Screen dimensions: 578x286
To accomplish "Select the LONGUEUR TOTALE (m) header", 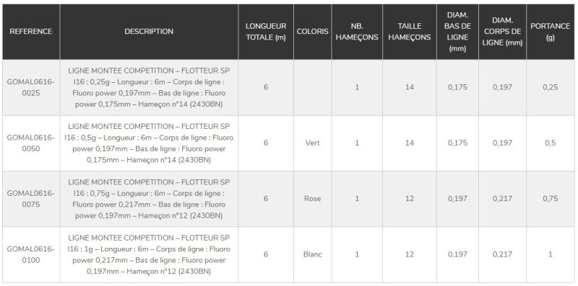I will pyautogui.click(x=266, y=32).
